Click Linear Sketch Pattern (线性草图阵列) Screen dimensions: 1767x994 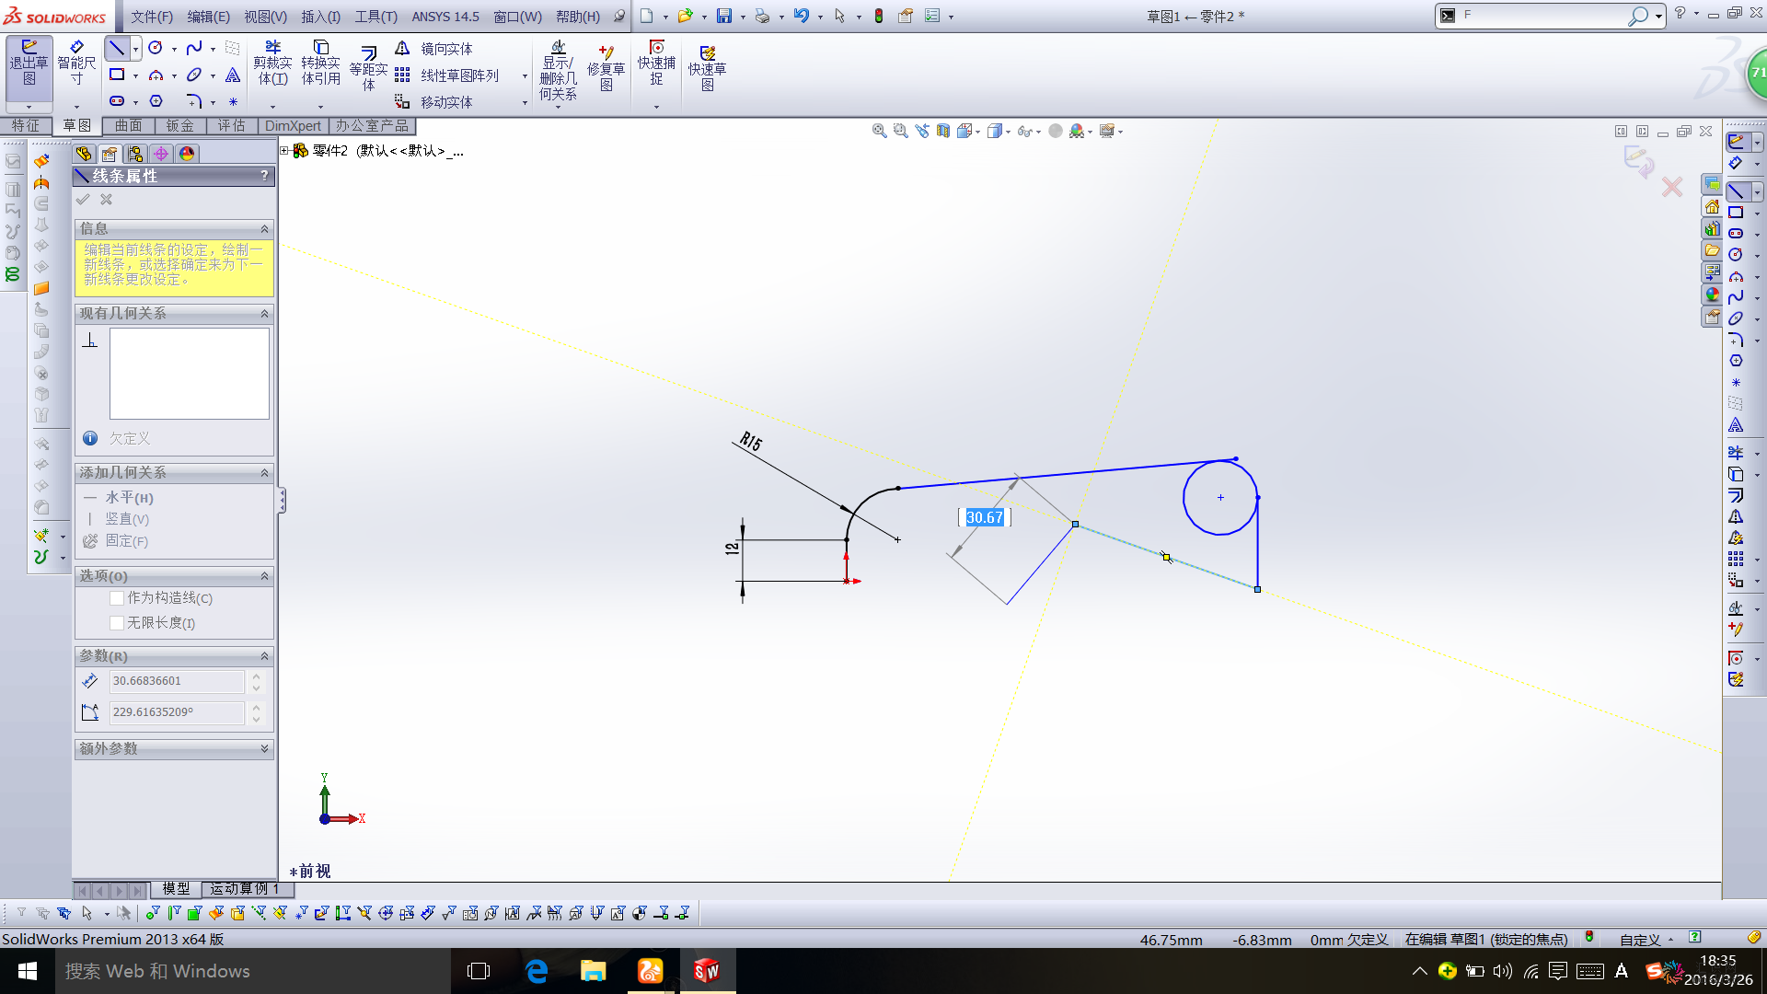click(447, 75)
